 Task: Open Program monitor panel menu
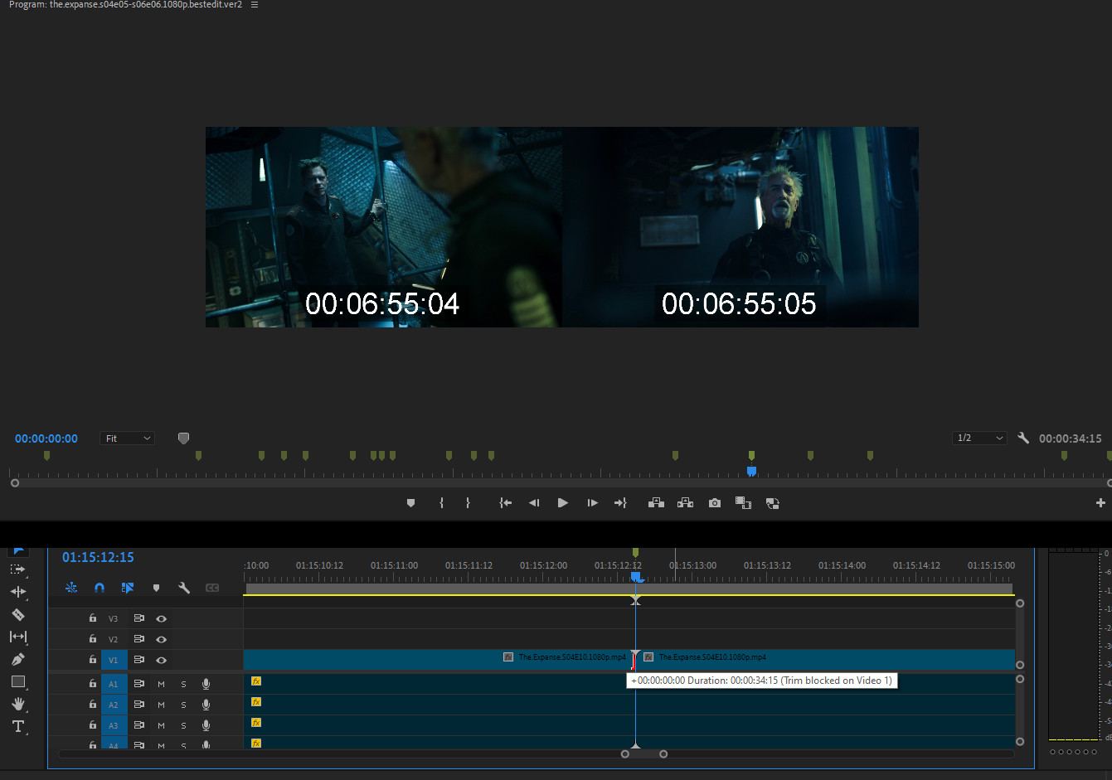click(255, 5)
